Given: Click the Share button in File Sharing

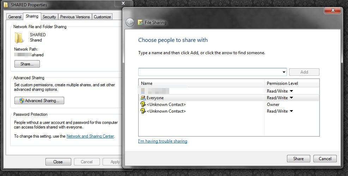Looking at the screenshot, I should pos(298,159).
